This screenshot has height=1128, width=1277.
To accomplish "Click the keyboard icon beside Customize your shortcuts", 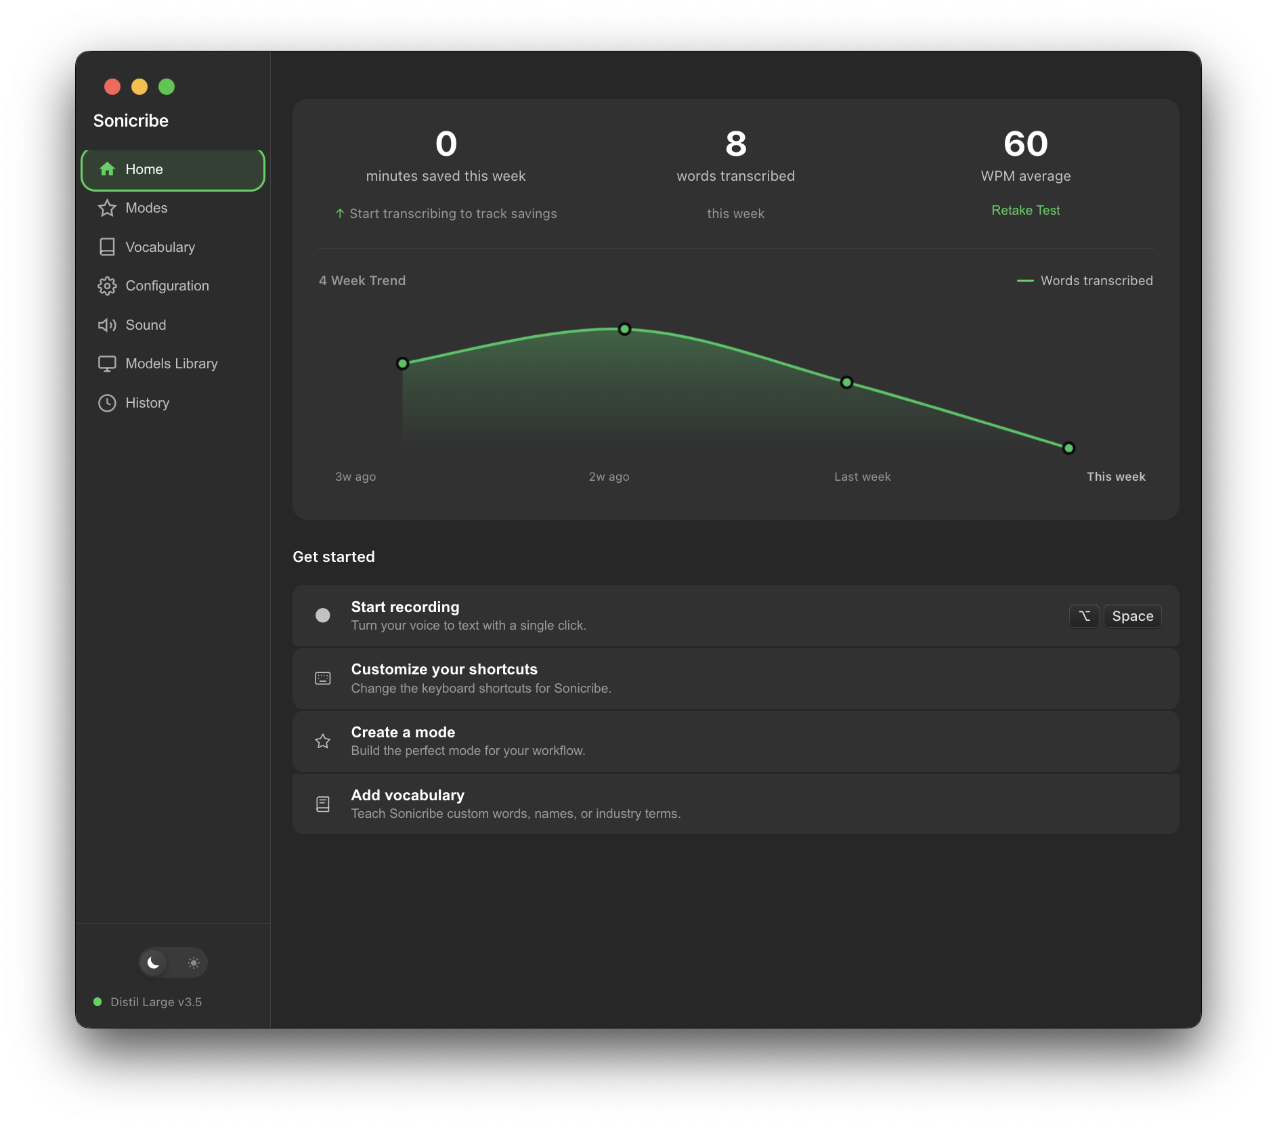I will tap(323, 678).
